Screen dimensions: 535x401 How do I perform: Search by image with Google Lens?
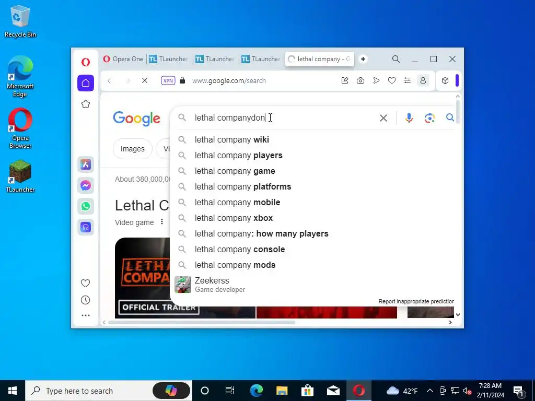[x=429, y=118]
